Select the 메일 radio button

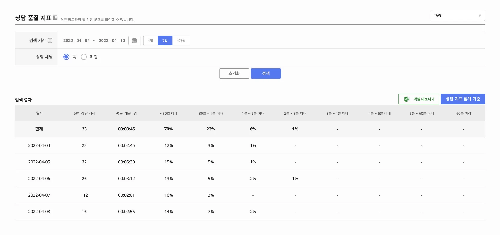coord(84,57)
